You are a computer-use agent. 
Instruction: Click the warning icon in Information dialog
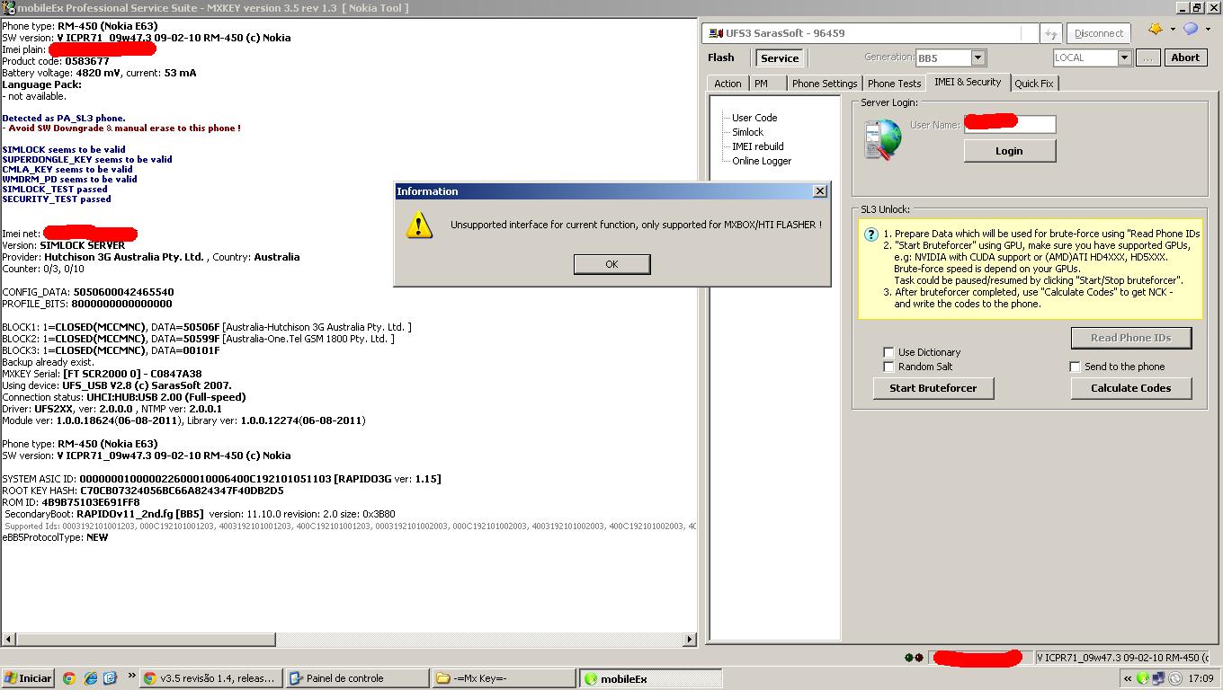pyautogui.click(x=419, y=225)
